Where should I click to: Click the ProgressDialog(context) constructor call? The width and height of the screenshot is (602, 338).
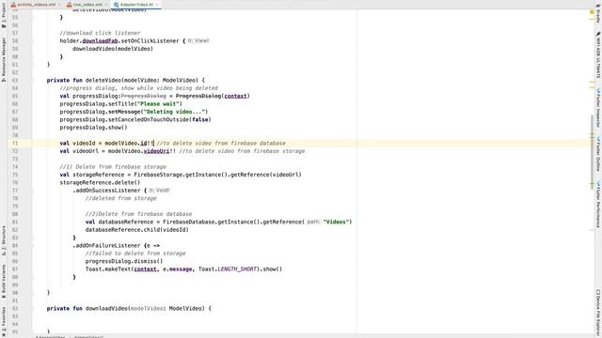[x=213, y=96]
